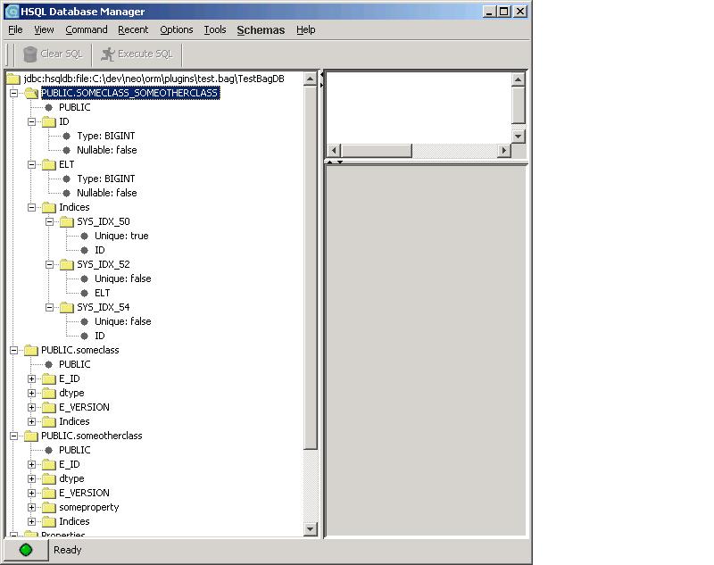Viewport: 714px width, 565px height.
Task: Click the SQL editor scroll-right arrow
Action: click(x=504, y=150)
